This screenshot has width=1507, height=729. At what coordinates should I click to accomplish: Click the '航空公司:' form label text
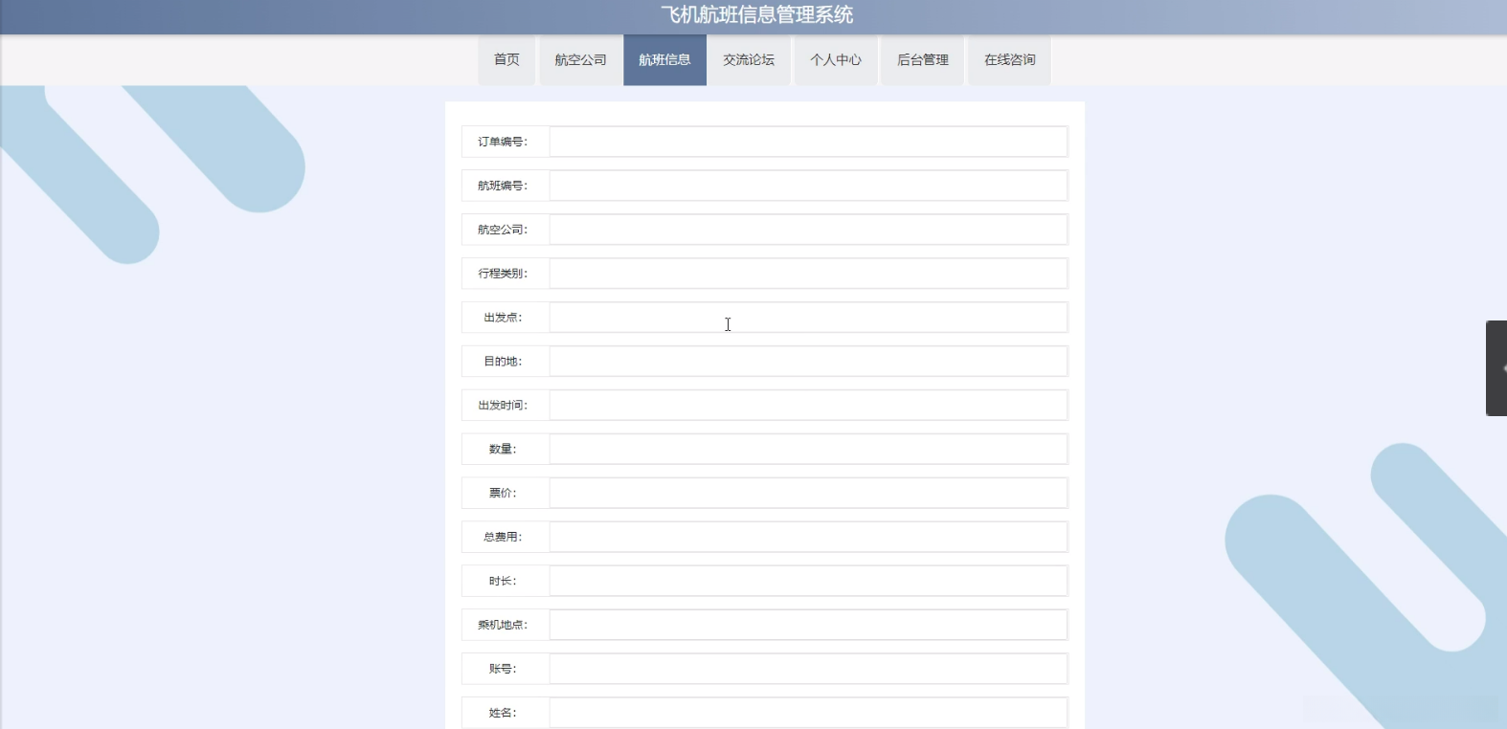pyautogui.click(x=503, y=230)
